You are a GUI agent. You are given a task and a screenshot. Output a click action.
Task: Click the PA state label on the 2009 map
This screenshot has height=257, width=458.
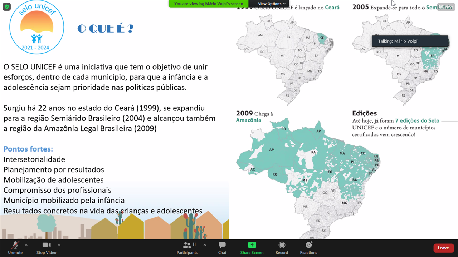pyautogui.click(x=314, y=152)
